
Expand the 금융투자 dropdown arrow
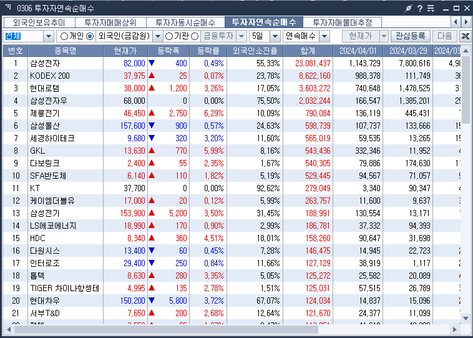pyautogui.click(x=241, y=36)
